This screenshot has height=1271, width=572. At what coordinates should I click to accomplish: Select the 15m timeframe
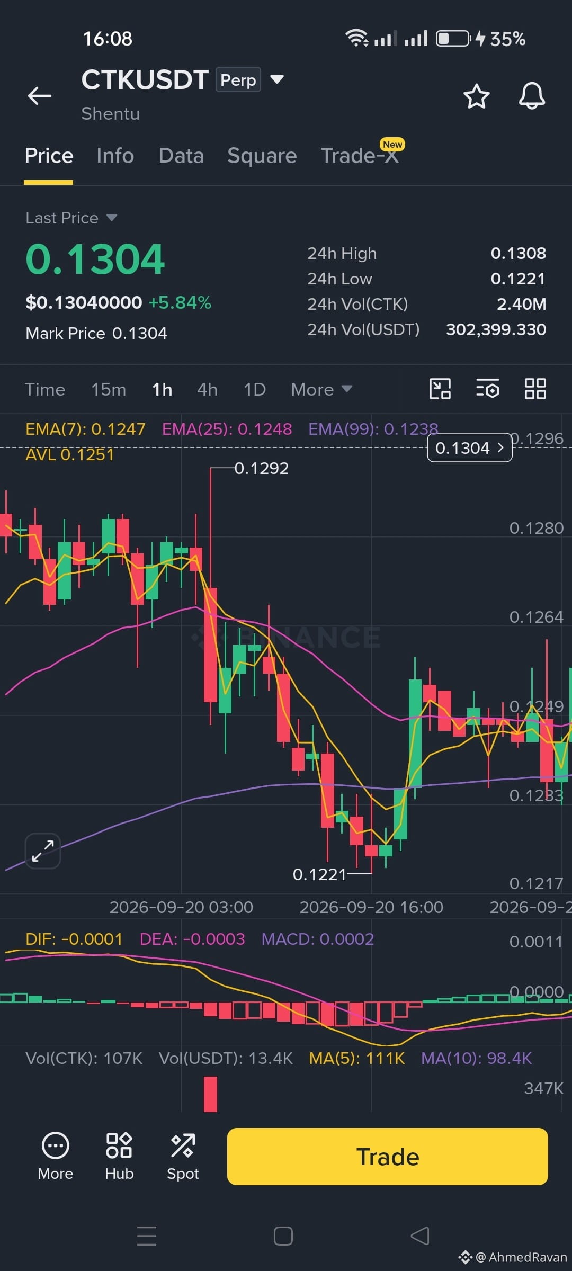tap(109, 389)
